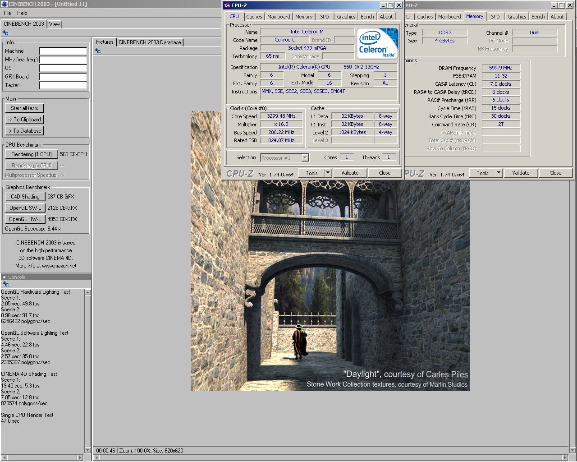Open the Mainboard tab in rear CPU-Z window
Image resolution: width=577 pixels, height=462 pixels.
coord(449,17)
